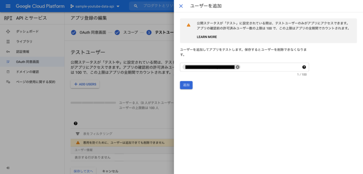This screenshot has height=174, width=363.
Task: Click the 表示する行がありません text
Action: (92, 157)
